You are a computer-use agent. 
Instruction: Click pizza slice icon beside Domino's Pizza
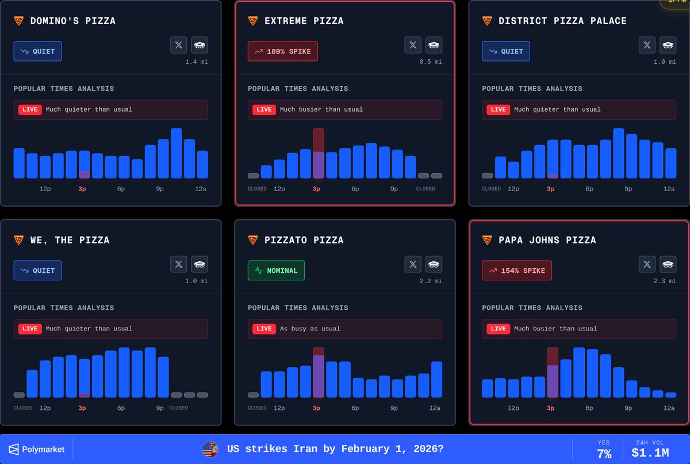[19, 21]
